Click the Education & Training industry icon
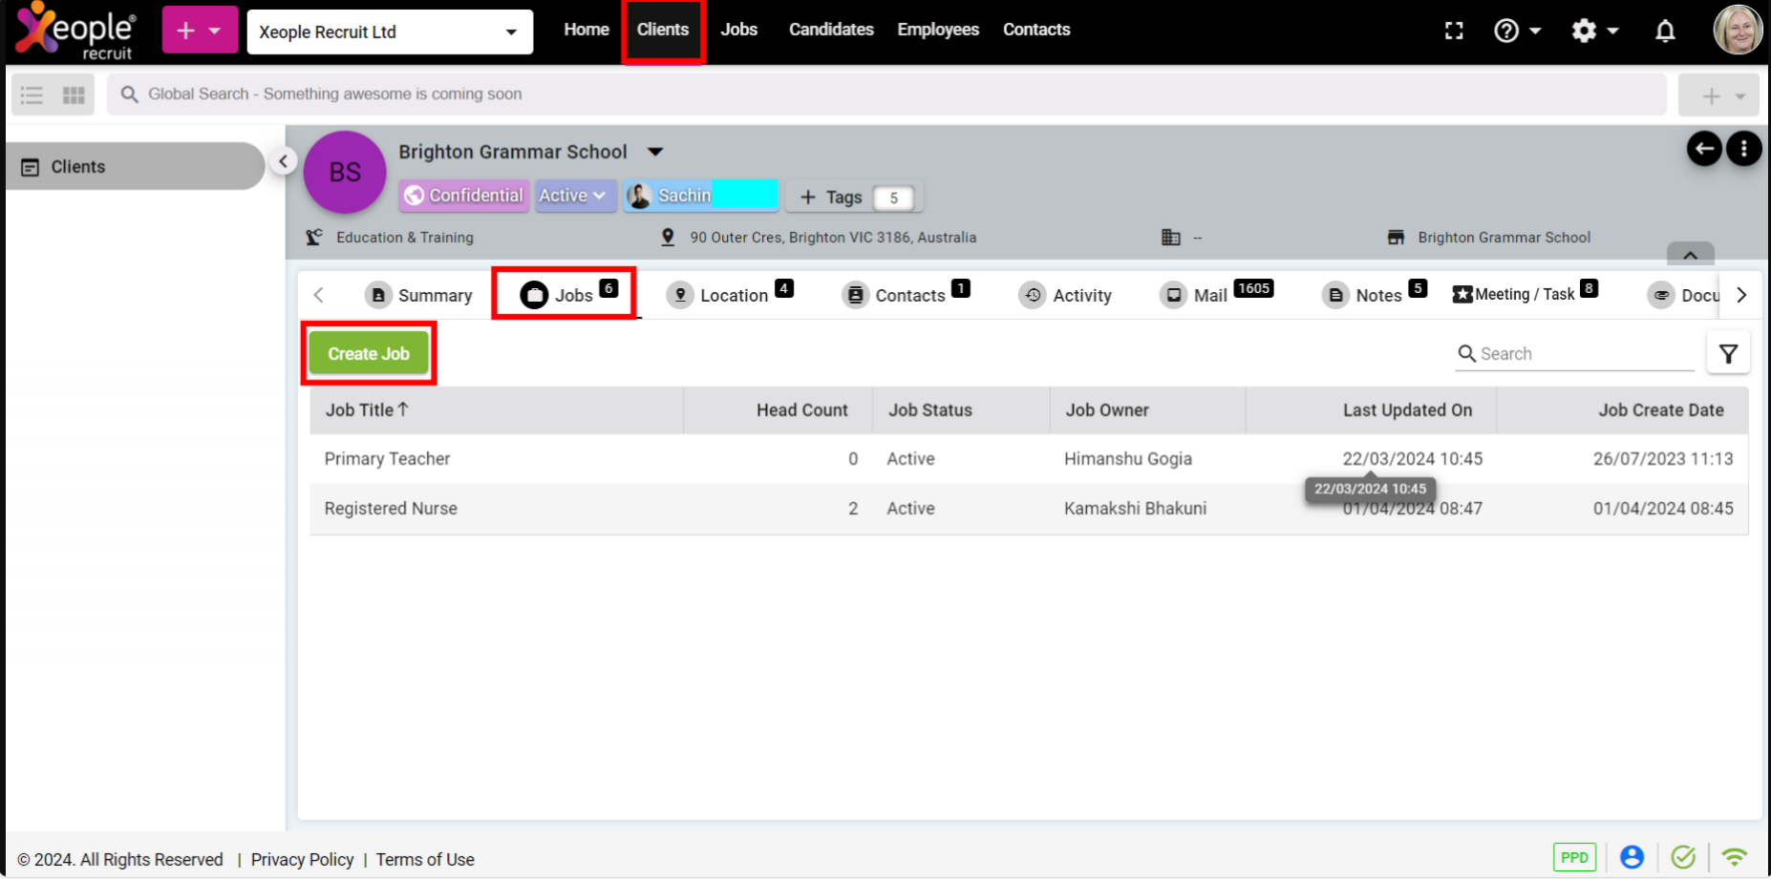The height and width of the screenshot is (879, 1771). (x=314, y=237)
